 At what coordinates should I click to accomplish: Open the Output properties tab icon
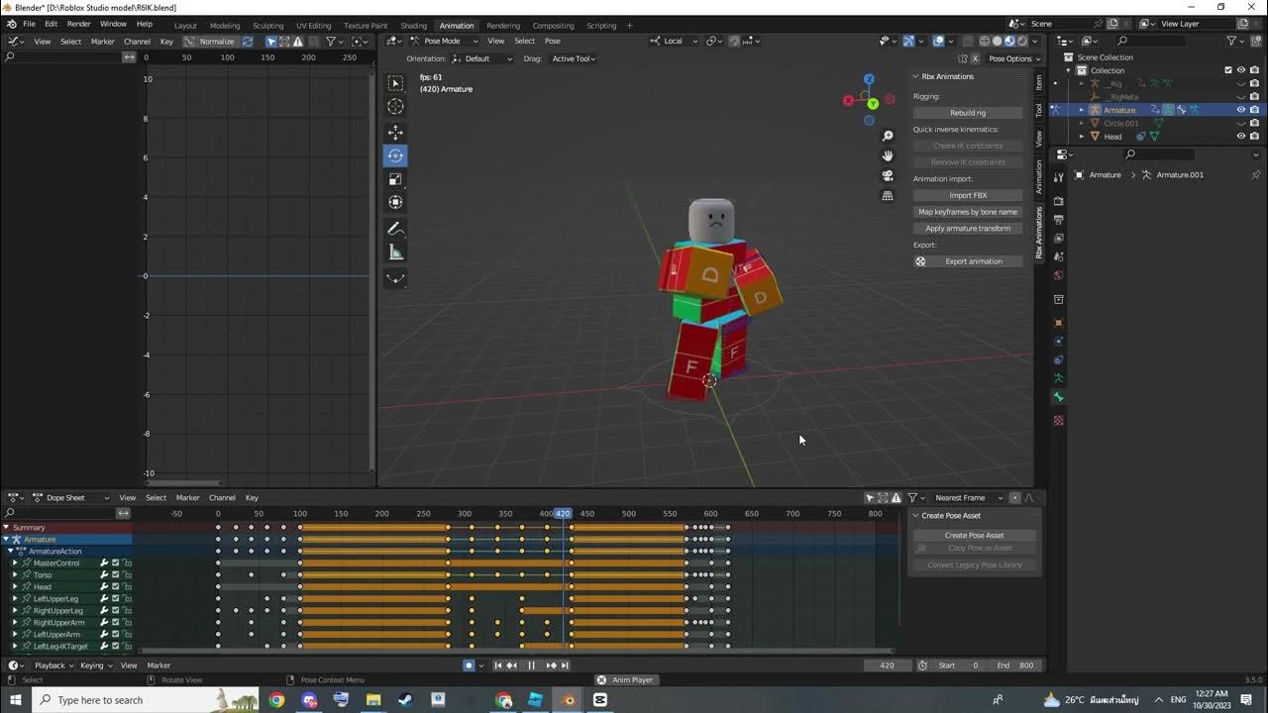pos(1058,220)
